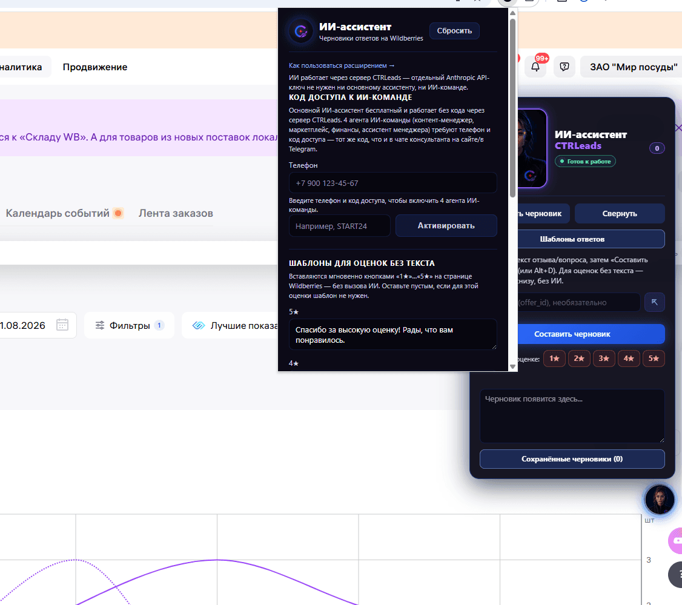Image resolution: width=682 pixels, height=605 pixels.
Task: Click the date field ending 1.08.2026
Action: 38,325
